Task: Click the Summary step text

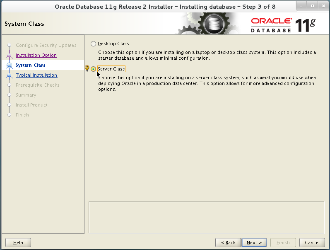Action: tap(26, 95)
